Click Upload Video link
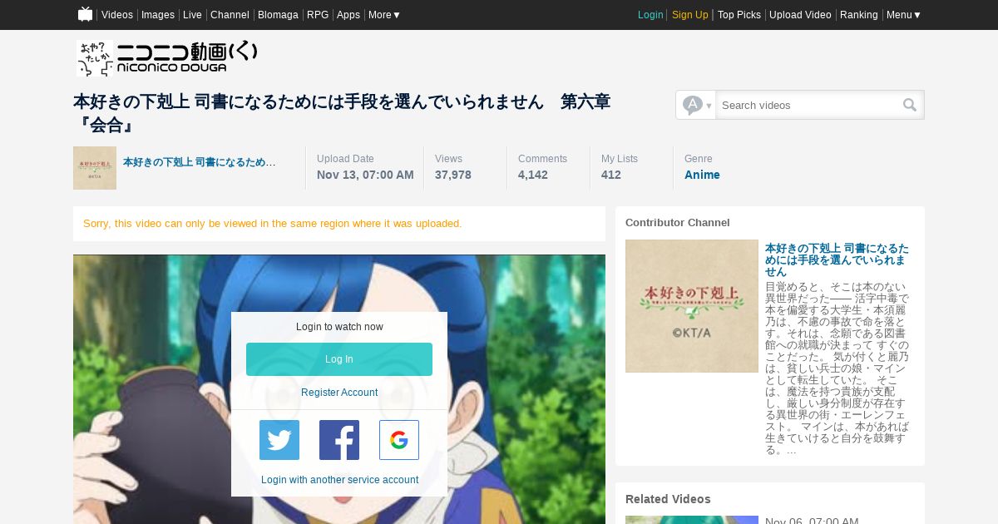Viewport: 998px width, 524px height. coord(800,15)
